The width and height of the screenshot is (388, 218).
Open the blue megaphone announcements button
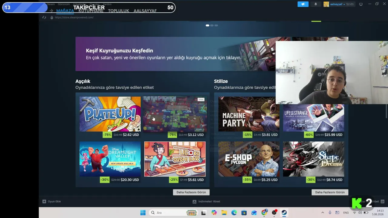(x=303, y=4)
